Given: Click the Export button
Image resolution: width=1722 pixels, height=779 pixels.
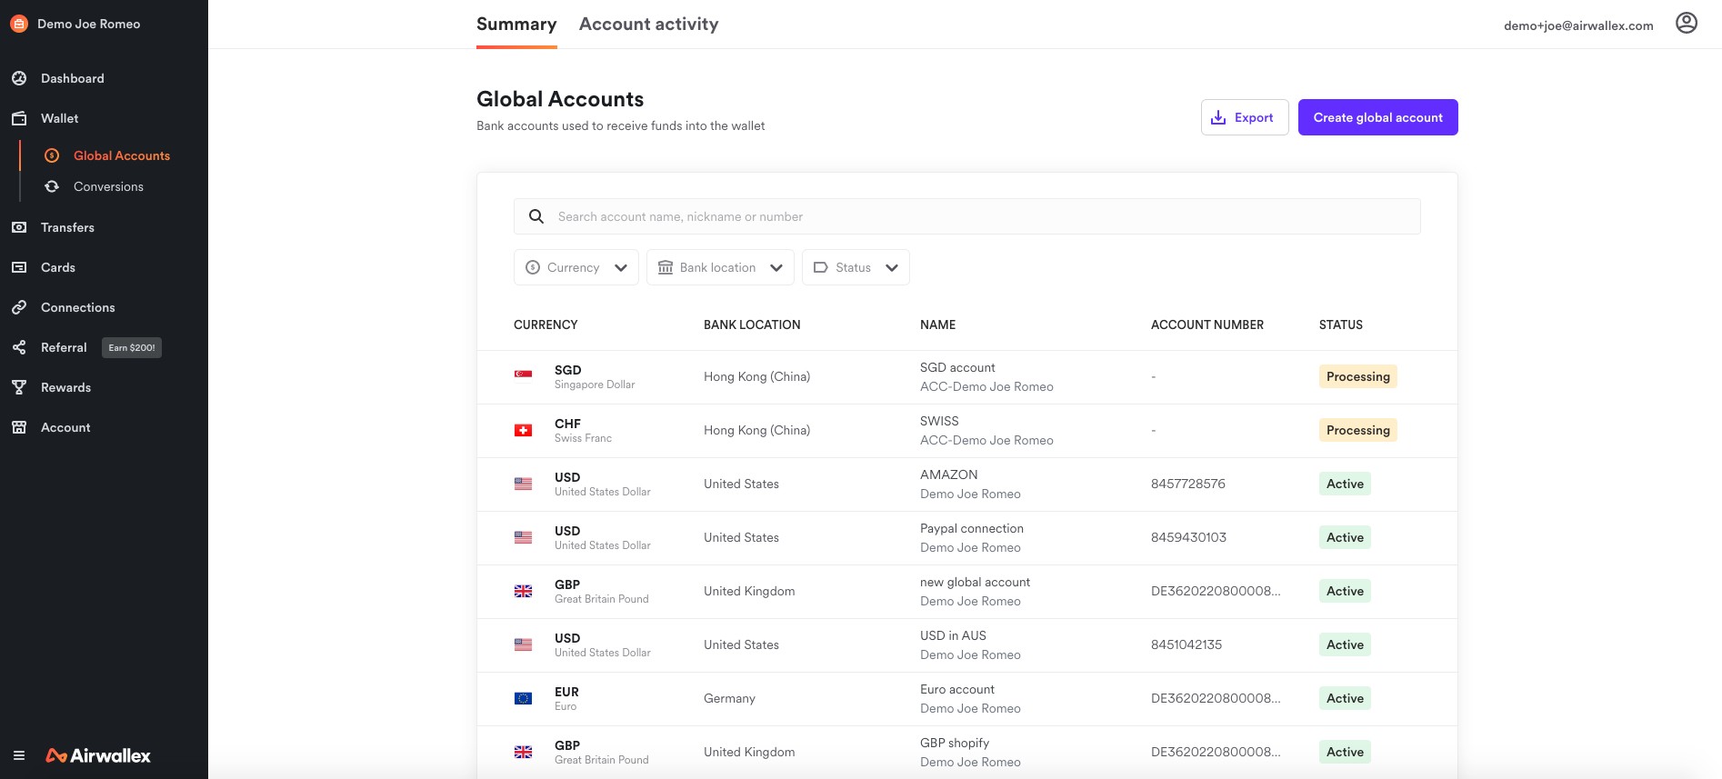Looking at the screenshot, I should pos(1245,117).
